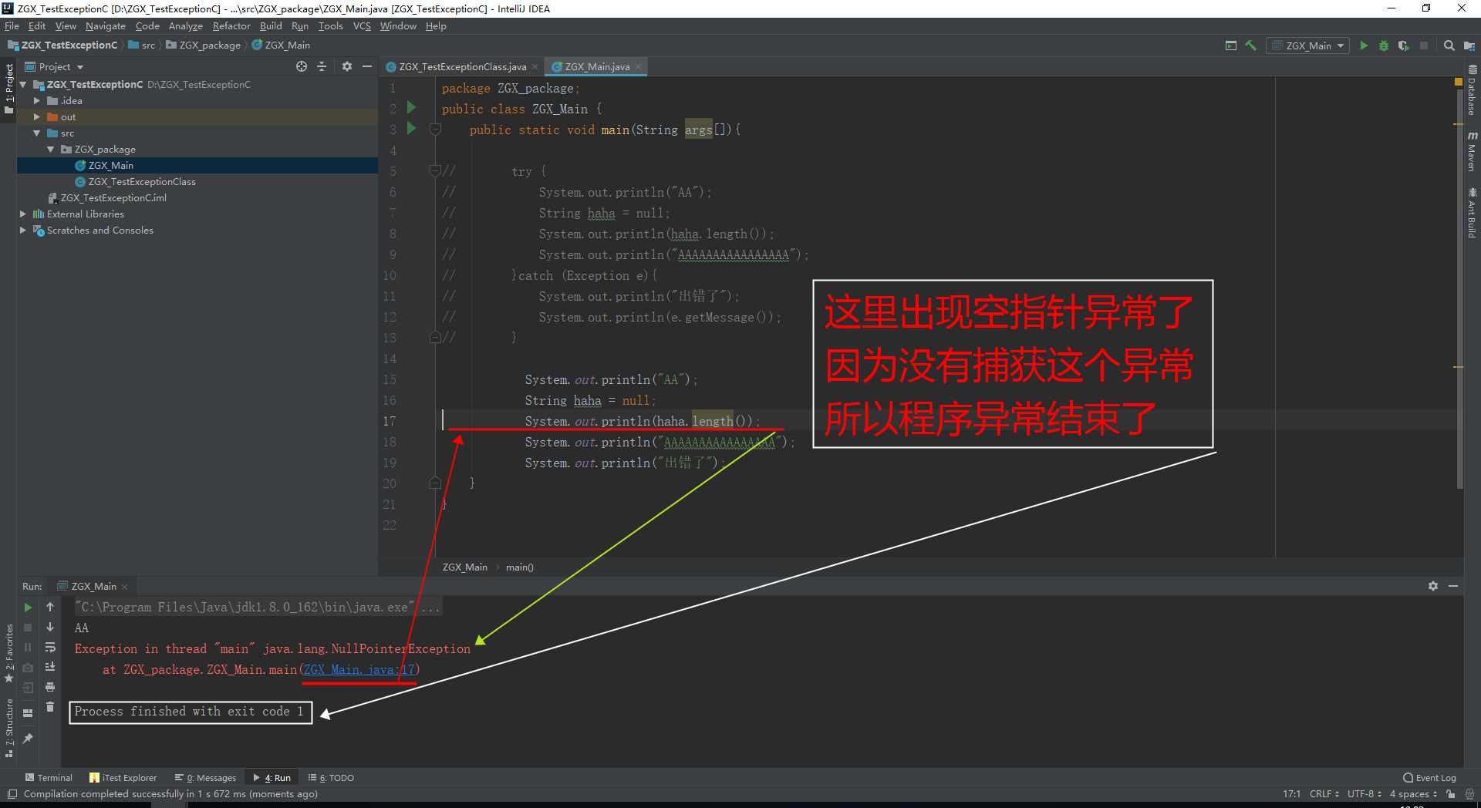Open the Structure side tab

[9, 729]
